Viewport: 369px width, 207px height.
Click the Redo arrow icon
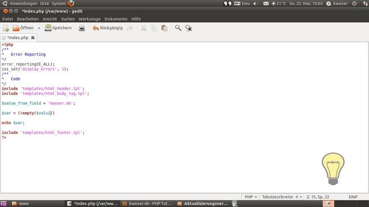[130, 28]
